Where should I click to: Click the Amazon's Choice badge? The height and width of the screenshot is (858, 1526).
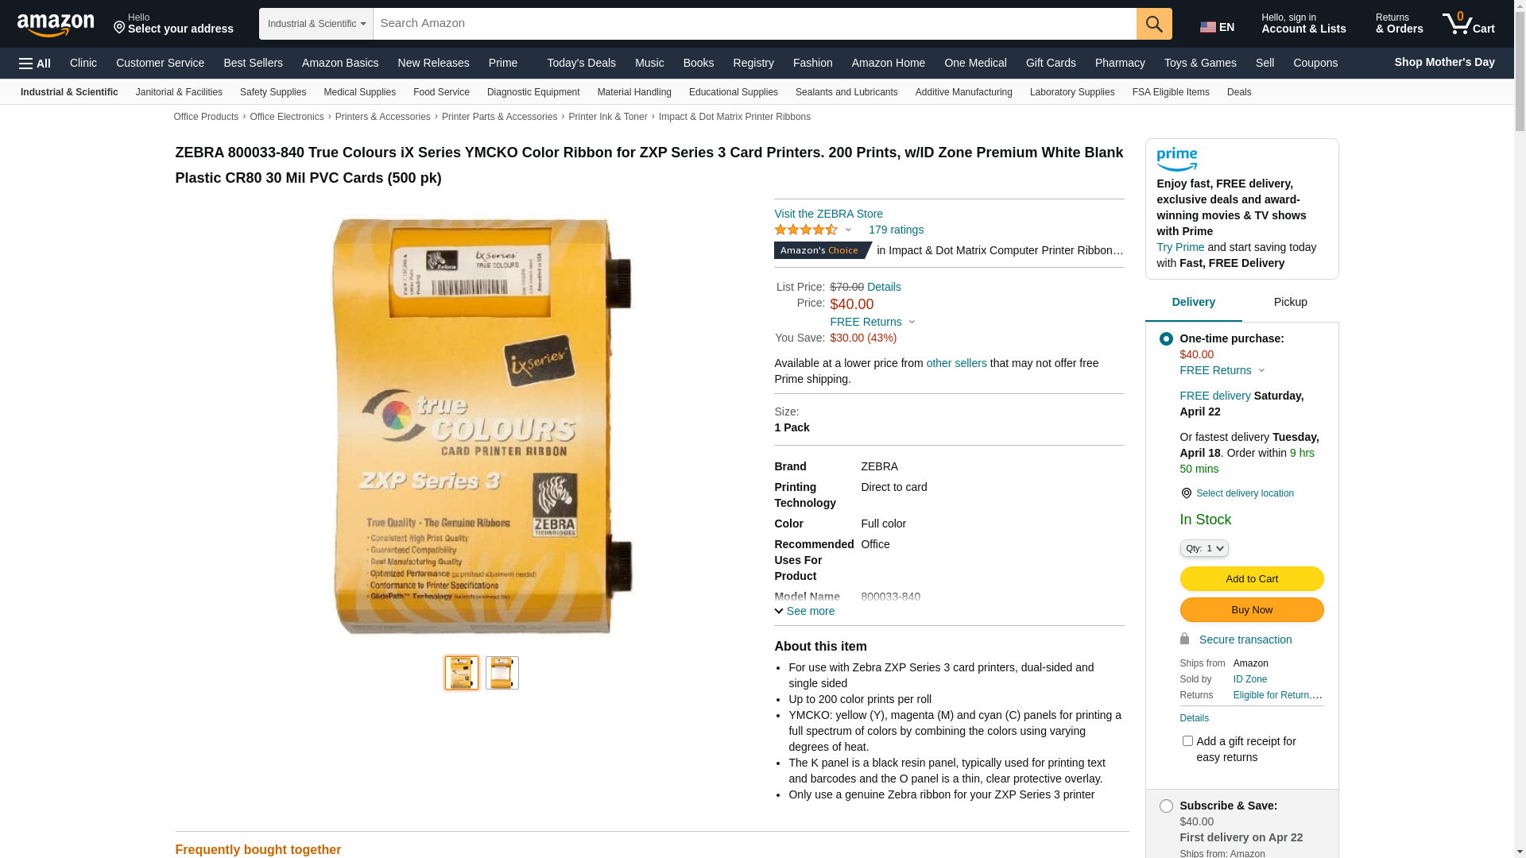[823, 250]
